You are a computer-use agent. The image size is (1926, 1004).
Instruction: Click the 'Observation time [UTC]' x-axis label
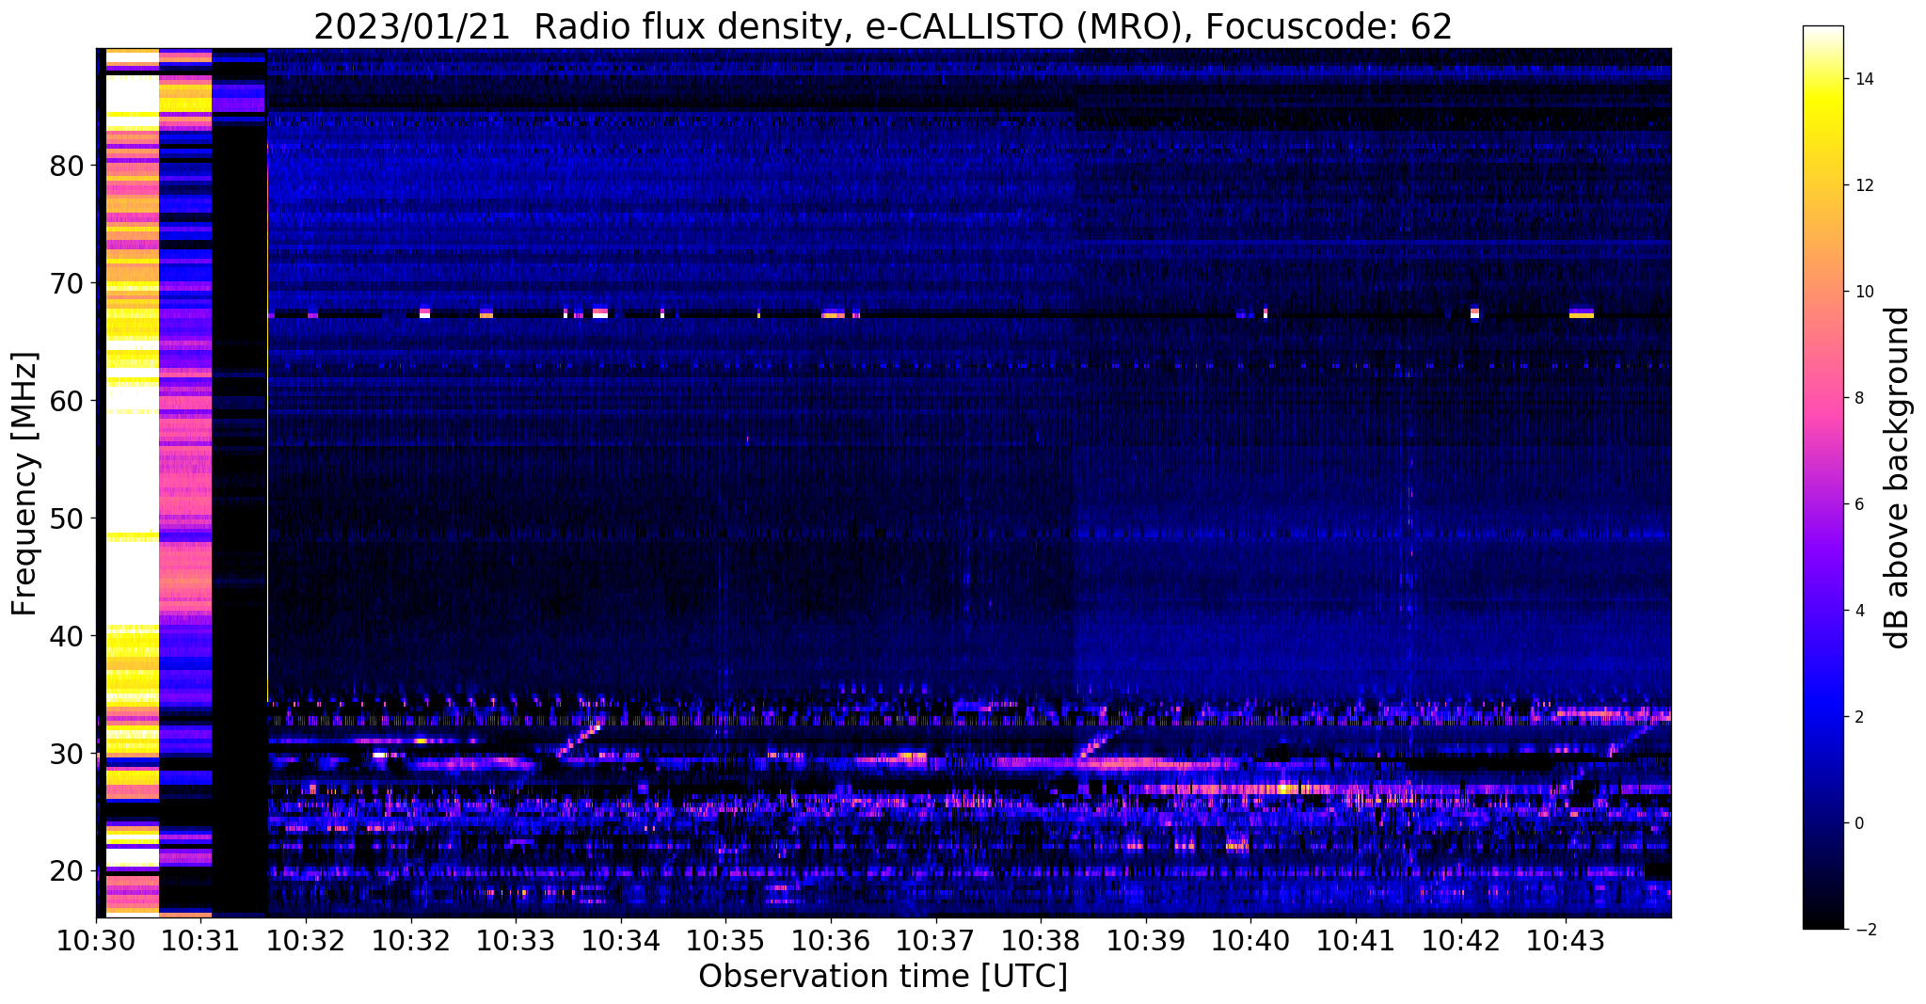click(883, 977)
